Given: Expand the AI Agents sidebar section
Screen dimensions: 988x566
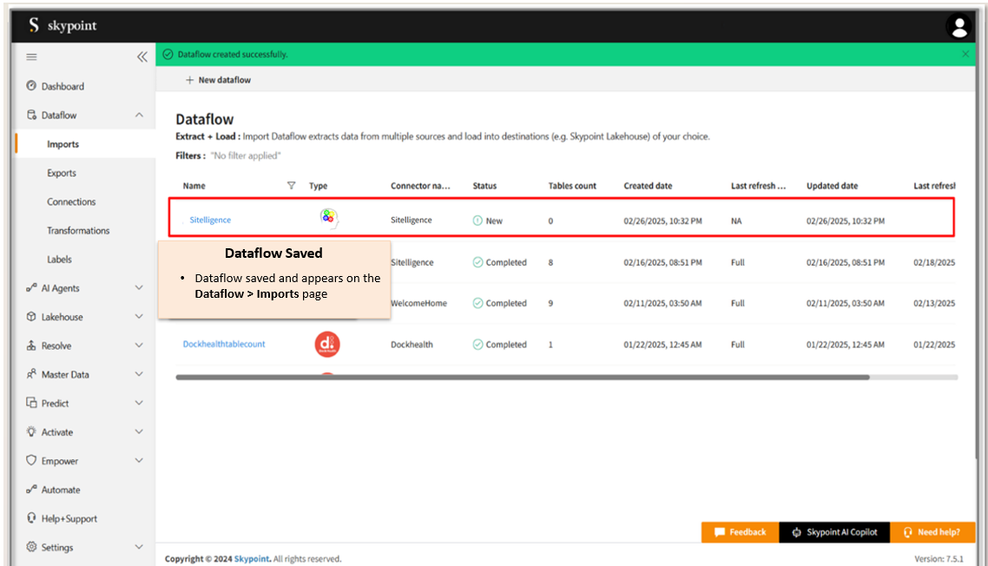Looking at the screenshot, I should [x=139, y=287].
